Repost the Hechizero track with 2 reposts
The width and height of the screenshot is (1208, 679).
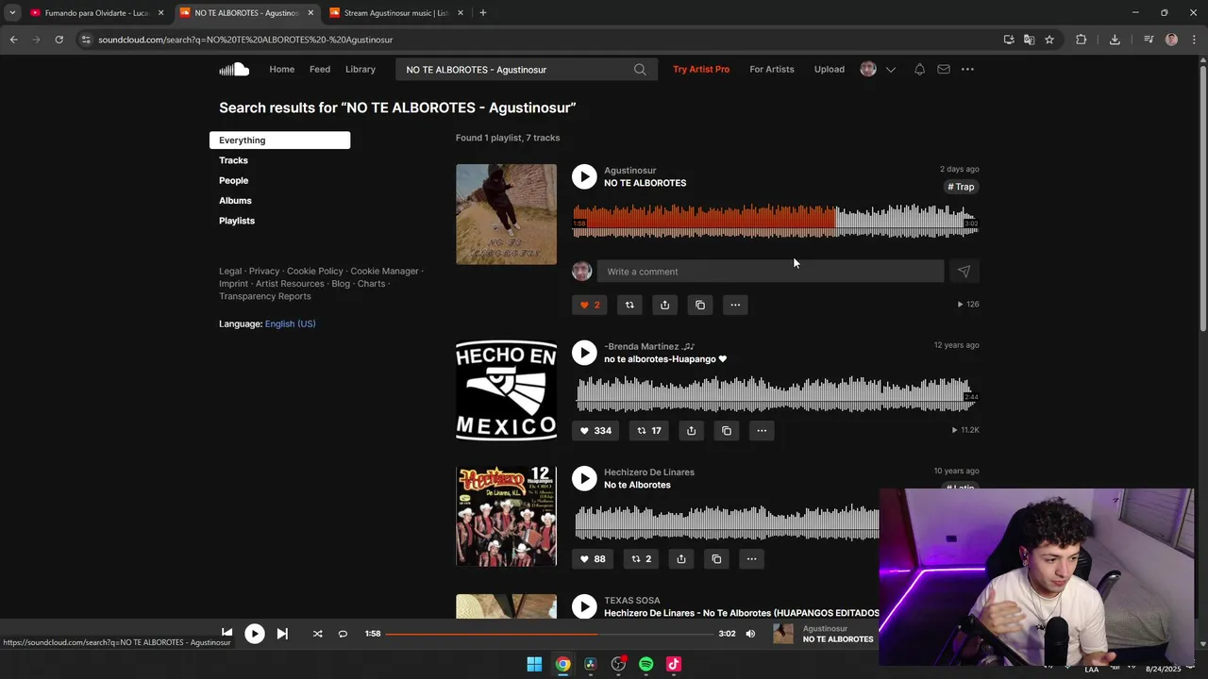coord(641,559)
